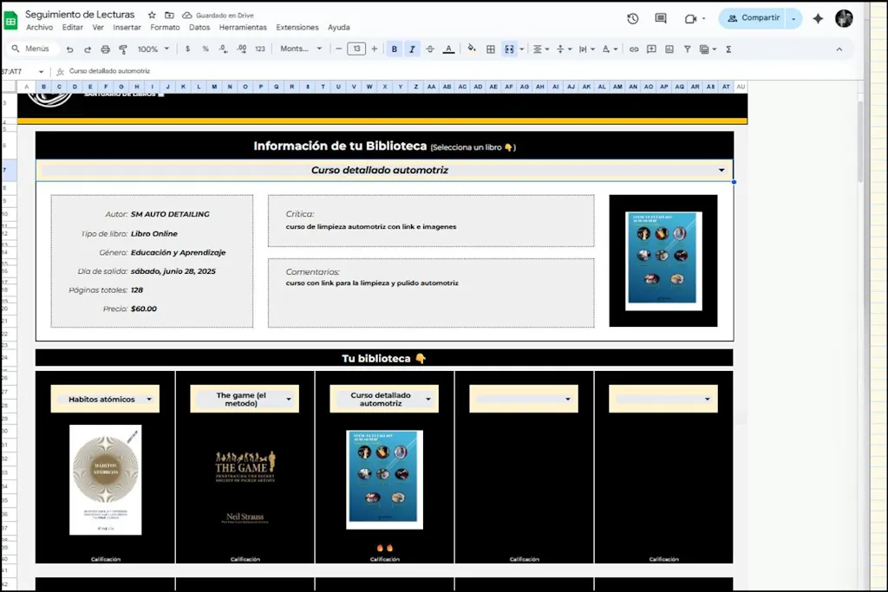Open the comments panel icon
888x592 pixels.
(x=661, y=18)
